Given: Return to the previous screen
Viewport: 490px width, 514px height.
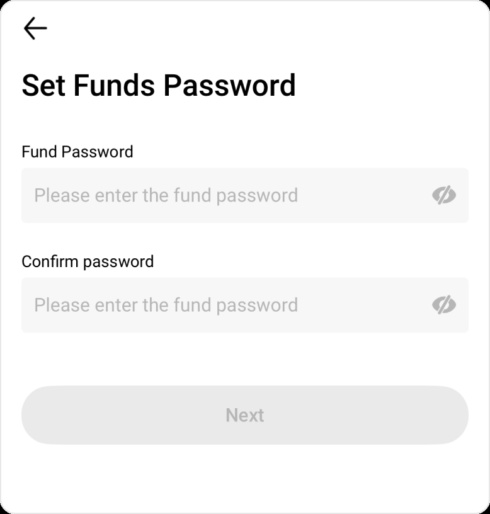Looking at the screenshot, I should (35, 28).
